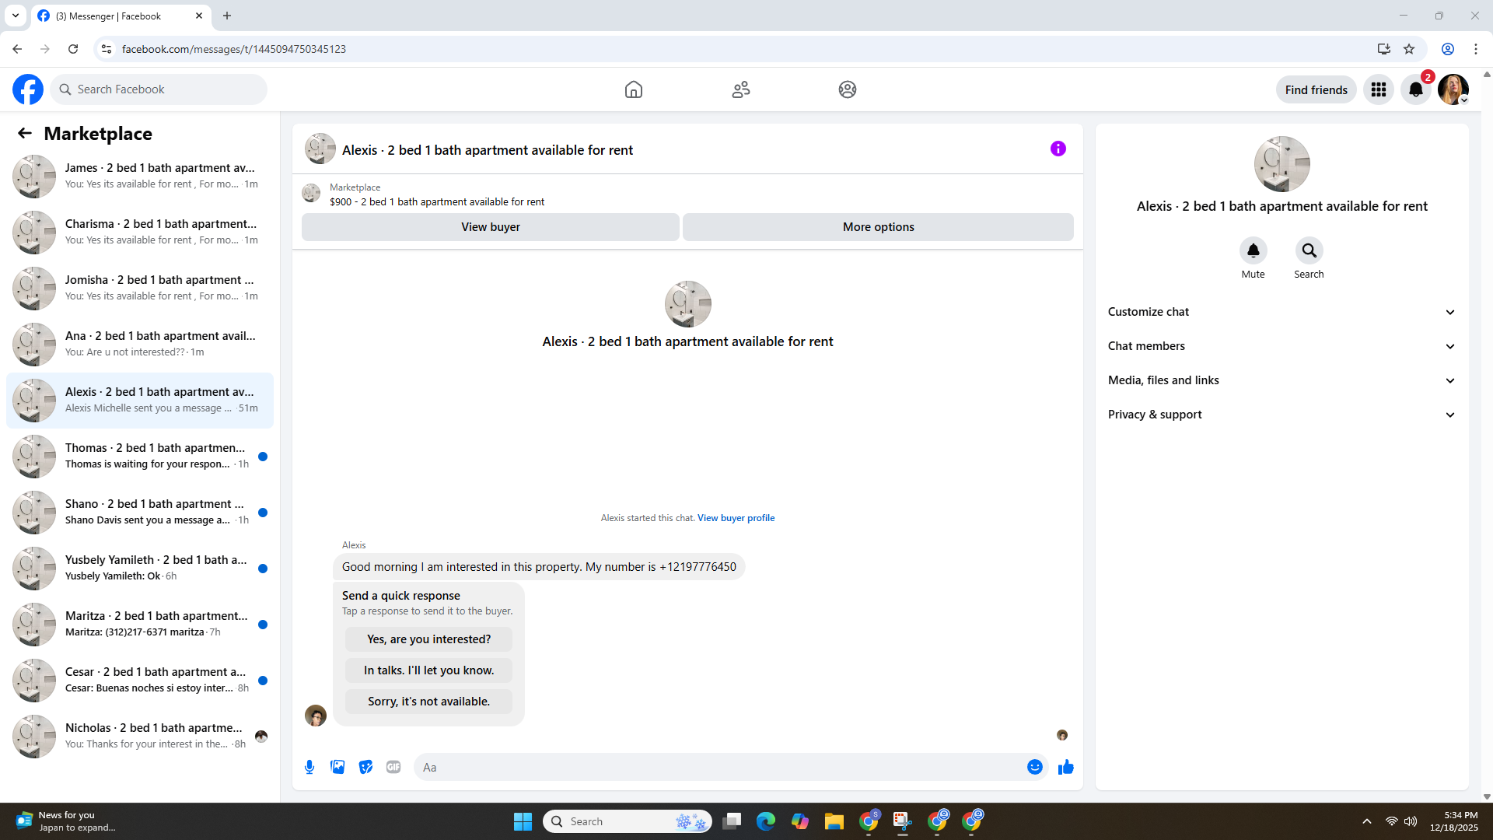Screen dimensions: 1493x840
Task: Open the Facebook menu grid icon
Action: [x=1379, y=89]
